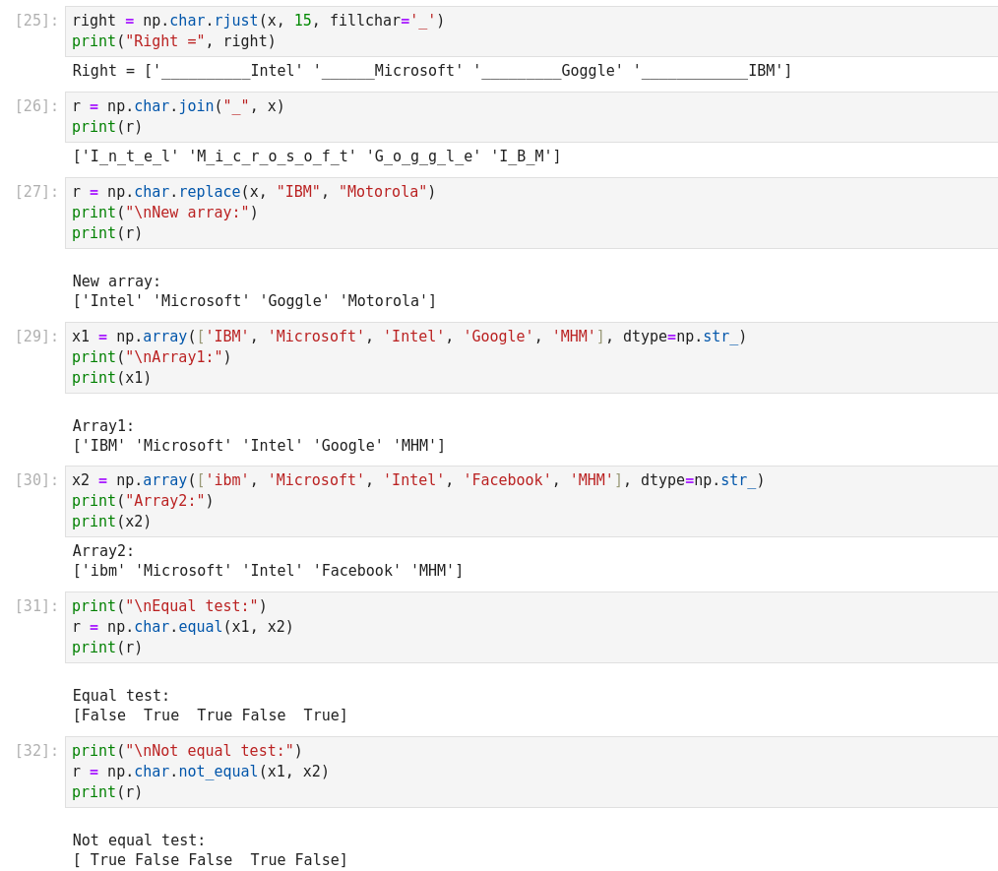998x871 pixels.
Task: Click the x1 array definition cell
Action: pyautogui.click(x=531, y=357)
